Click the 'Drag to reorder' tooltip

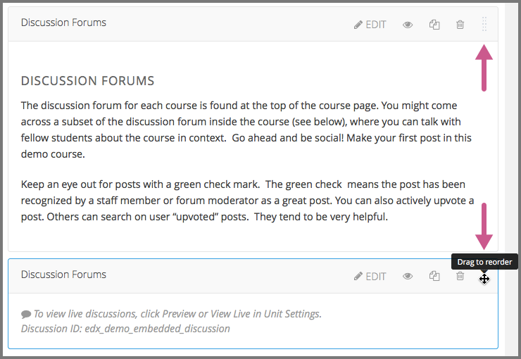point(484,262)
